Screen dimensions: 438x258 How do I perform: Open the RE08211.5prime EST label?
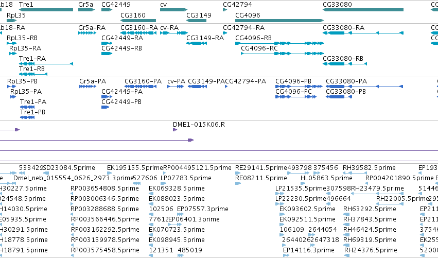(x=261, y=178)
